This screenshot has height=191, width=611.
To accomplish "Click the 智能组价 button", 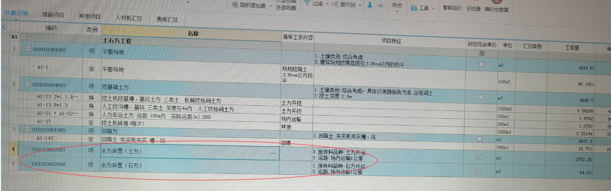I will click(452, 8).
